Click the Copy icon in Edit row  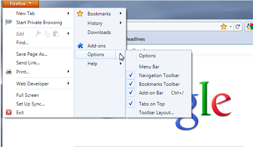tap(47, 34)
